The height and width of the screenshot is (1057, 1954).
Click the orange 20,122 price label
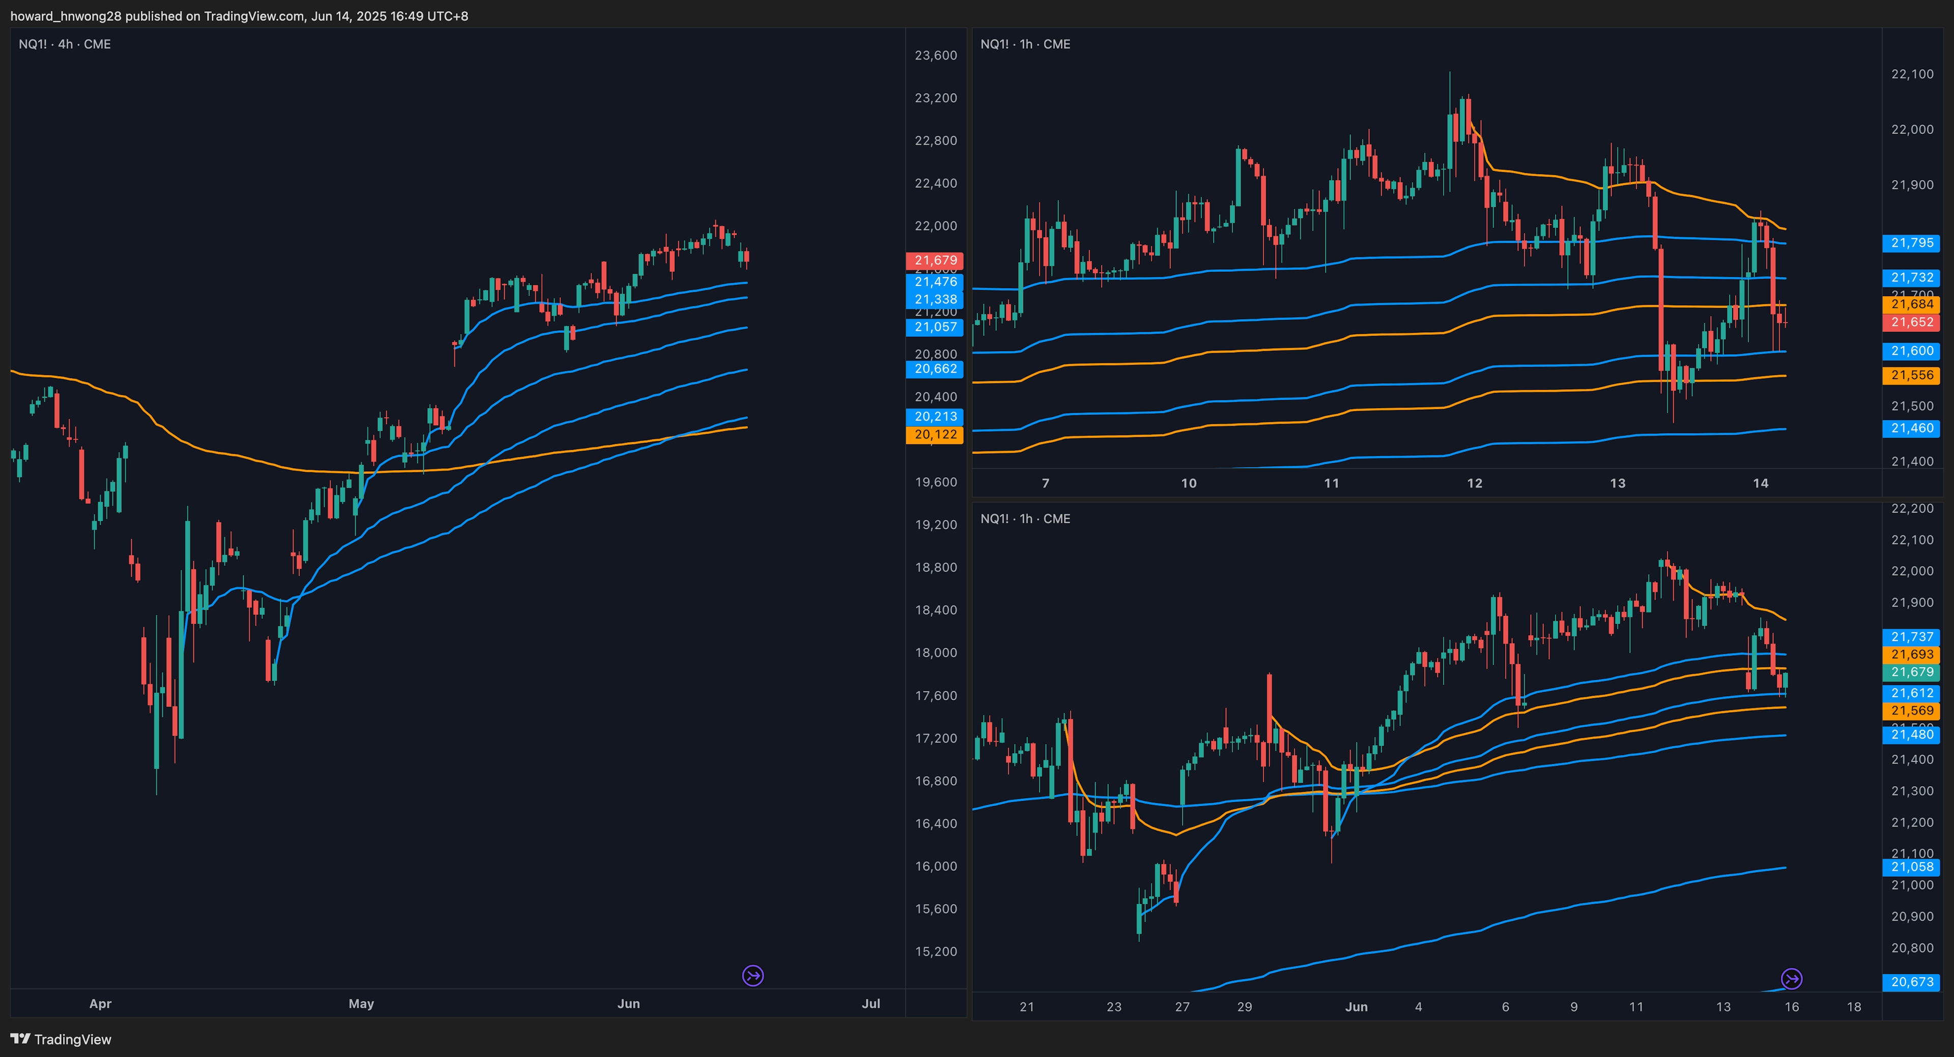coord(935,435)
